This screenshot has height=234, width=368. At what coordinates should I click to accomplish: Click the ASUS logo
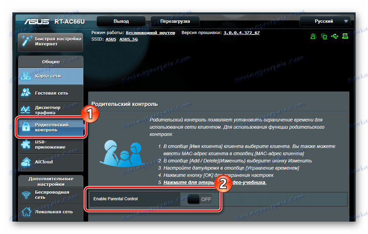click(x=37, y=22)
